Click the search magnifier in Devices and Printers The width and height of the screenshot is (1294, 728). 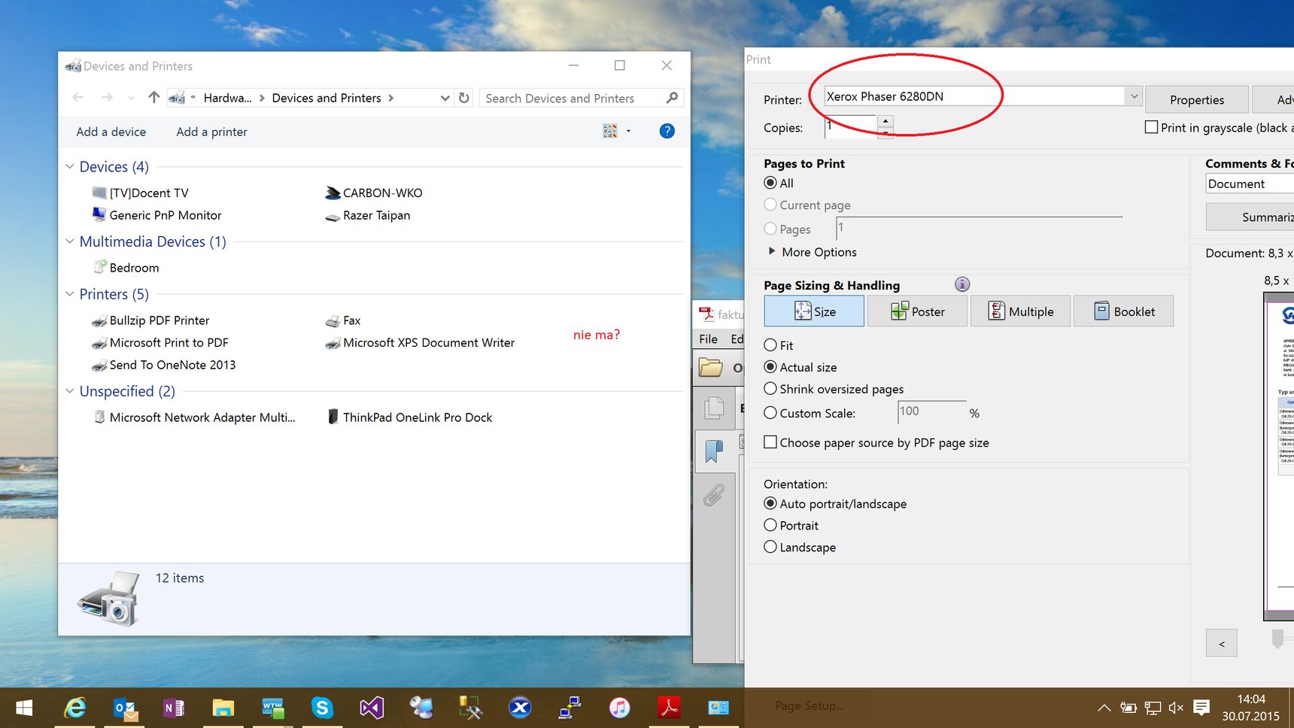click(672, 98)
